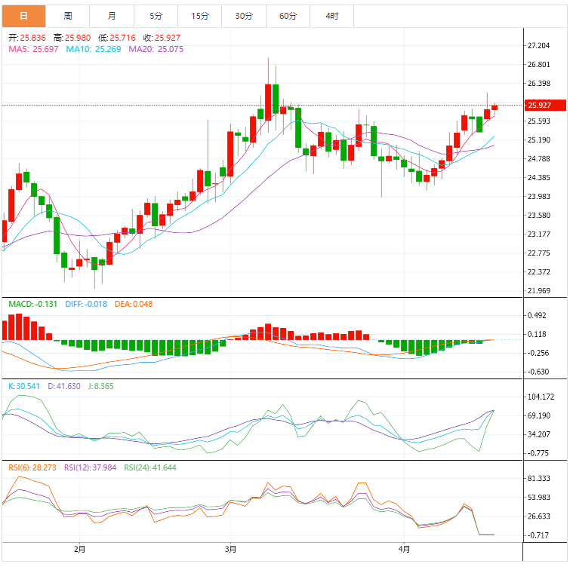Click the 23.580 price axis label
Viewport: 570px width, 570px height.
pyautogui.click(x=539, y=216)
